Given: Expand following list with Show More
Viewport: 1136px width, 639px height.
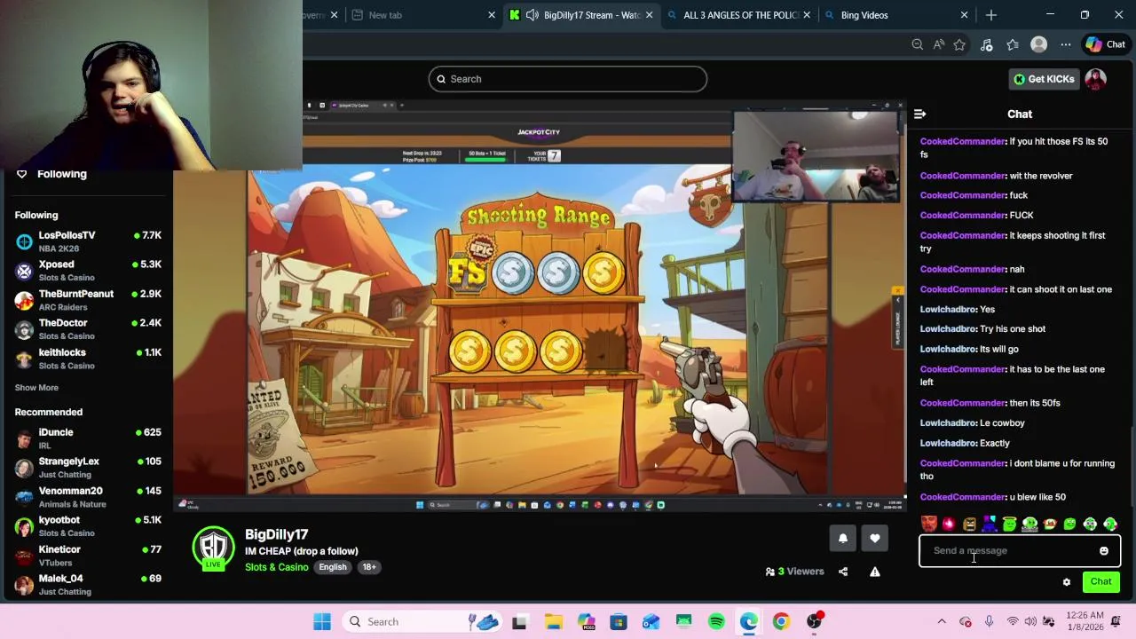Looking at the screenshot, I should point(36,388).
